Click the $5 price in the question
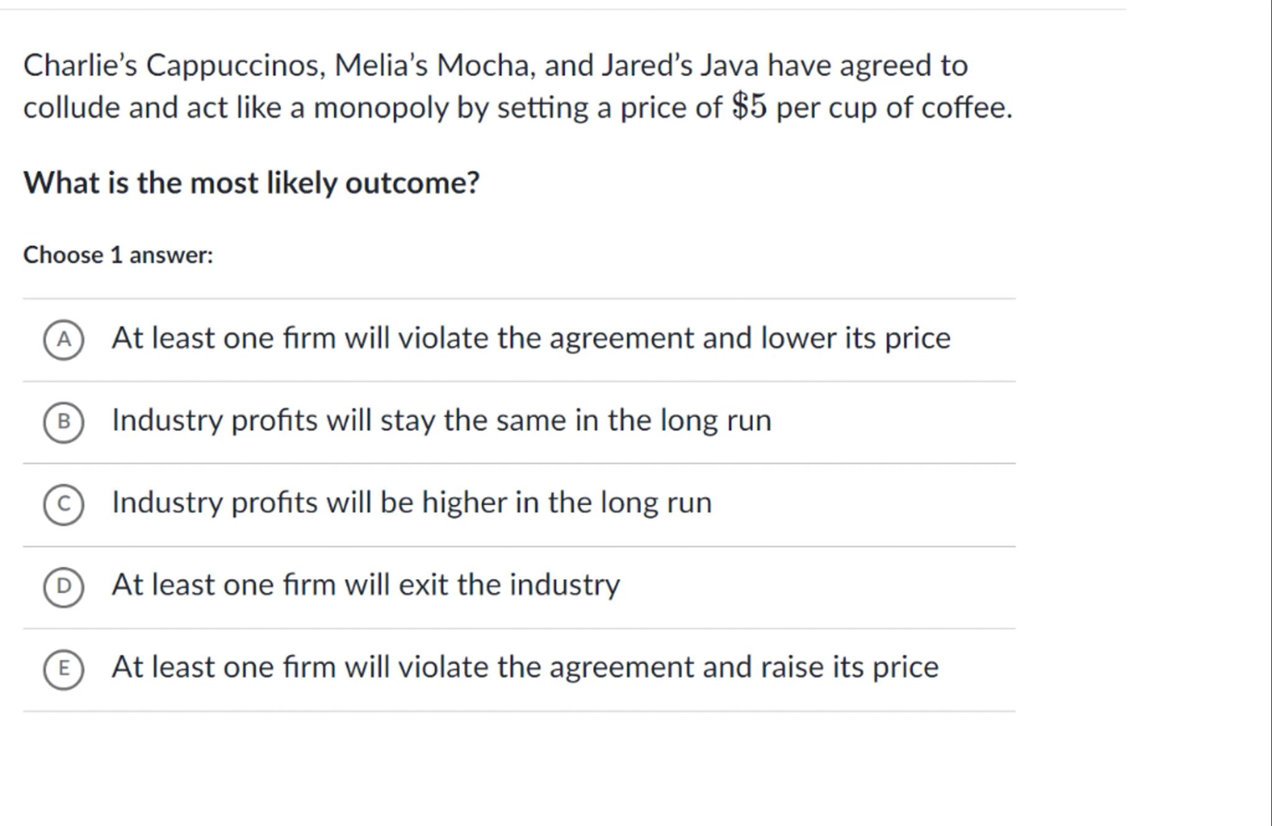The height and width of the screenshot is (826, 1272). pos(749,107)
